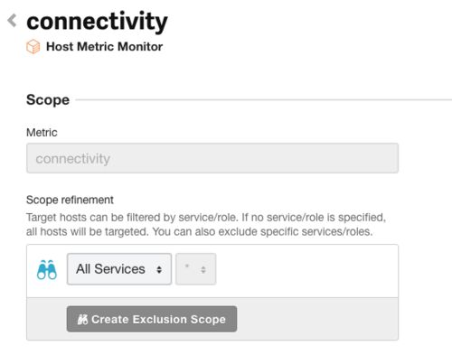Click the gray footer area beside Create Exclusion Scope
Viewport: 452px width, 355px height.
click(x=317, y=319)
